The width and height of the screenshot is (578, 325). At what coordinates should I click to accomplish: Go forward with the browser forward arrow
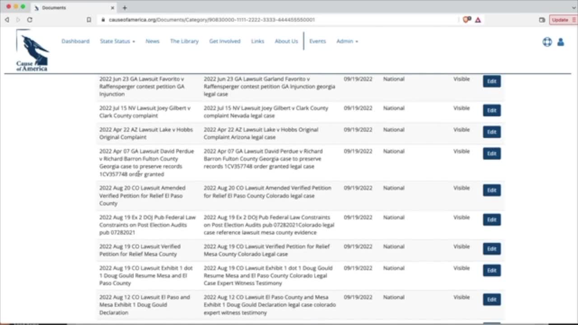[18, 20]
